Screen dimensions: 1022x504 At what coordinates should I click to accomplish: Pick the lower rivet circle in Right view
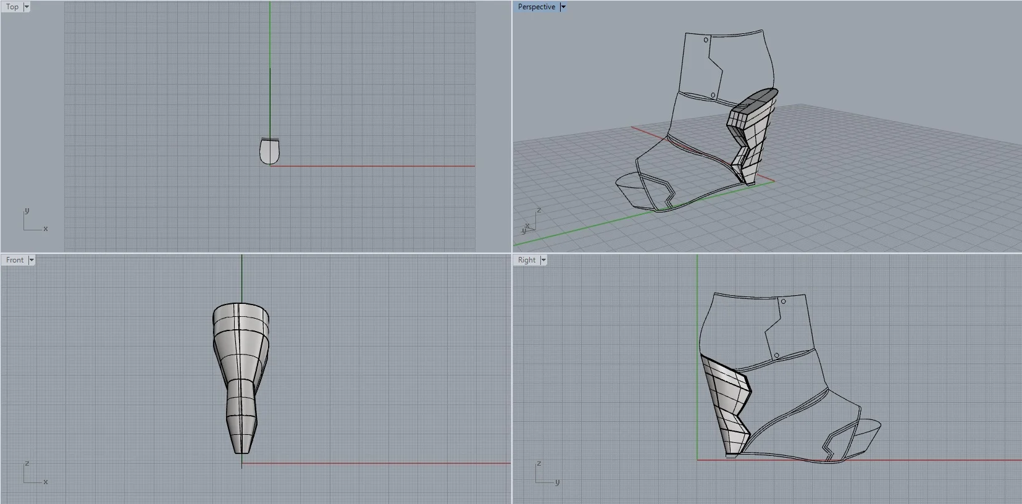[x=776, y=356]
